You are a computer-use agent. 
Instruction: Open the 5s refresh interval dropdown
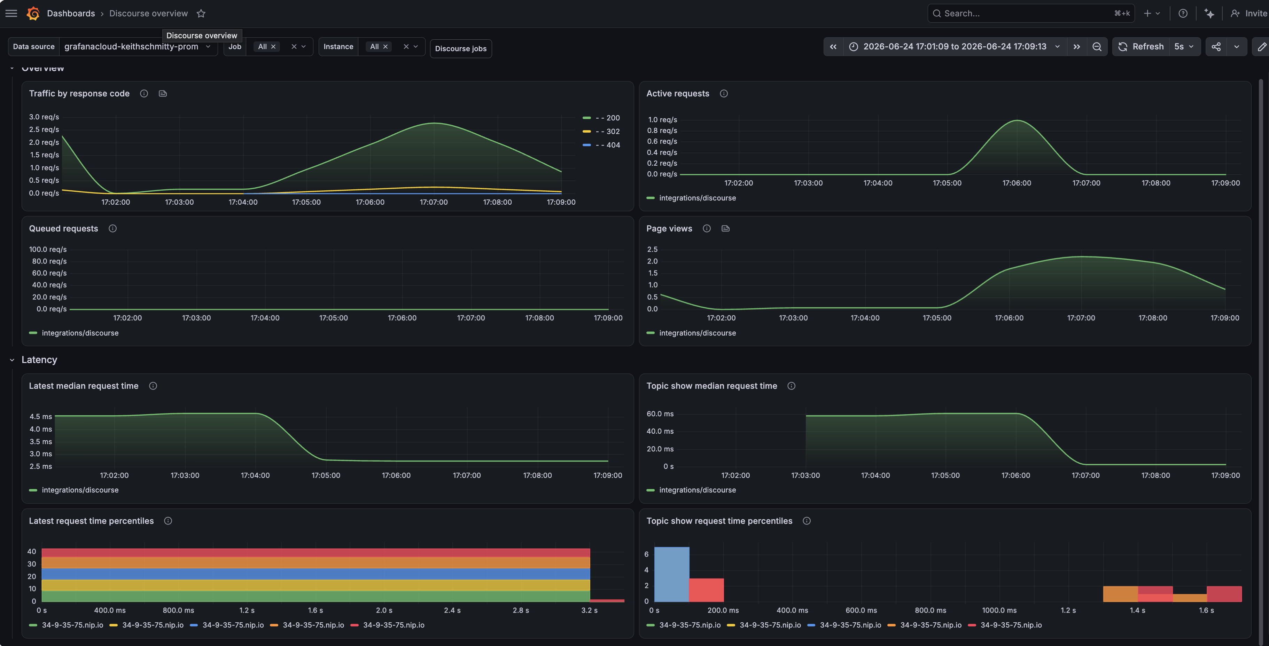(x=1184, y=46)
